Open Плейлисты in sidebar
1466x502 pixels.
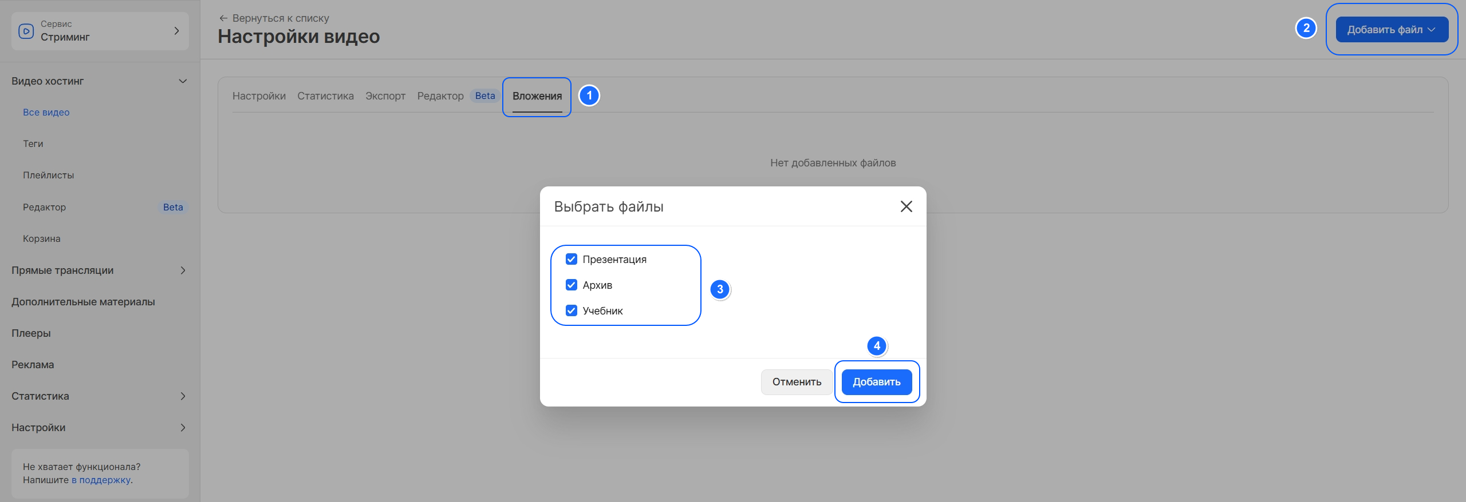coord(49,176)
